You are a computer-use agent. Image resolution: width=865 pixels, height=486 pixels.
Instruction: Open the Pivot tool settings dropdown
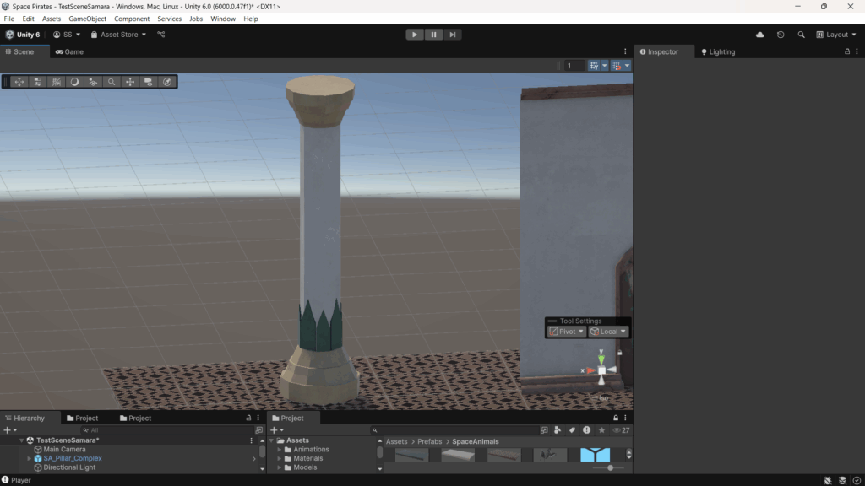click(x=566, y=332)
